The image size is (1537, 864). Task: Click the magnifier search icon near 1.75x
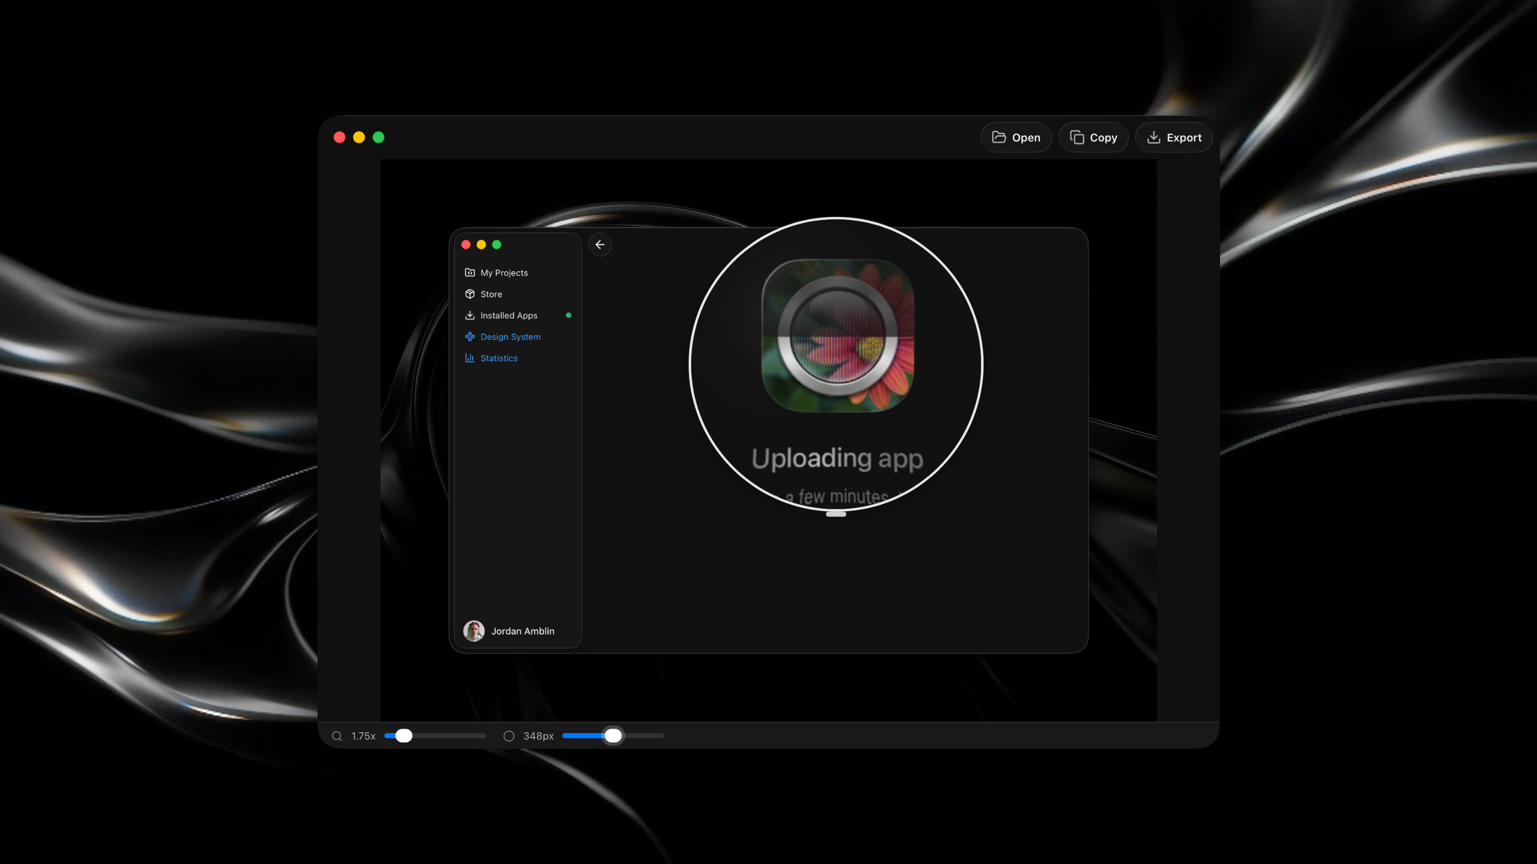click(337, 736)
